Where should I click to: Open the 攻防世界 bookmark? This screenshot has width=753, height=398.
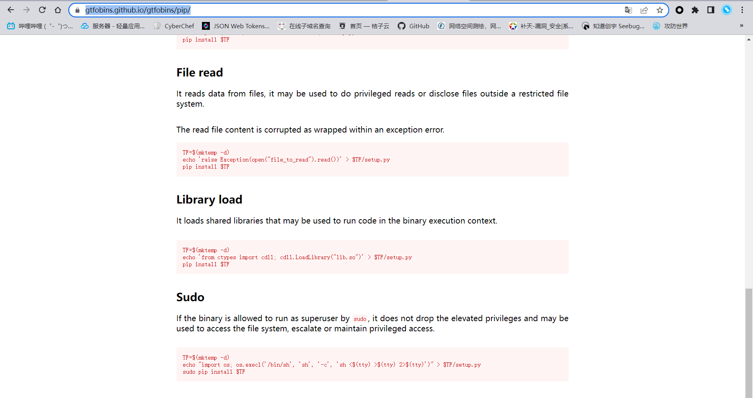(670, 26)
